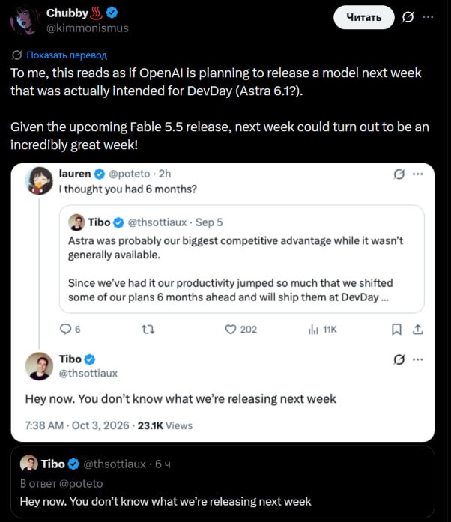Open Chubby's profile avatar

pyautogui.click(x=24, y=21)
